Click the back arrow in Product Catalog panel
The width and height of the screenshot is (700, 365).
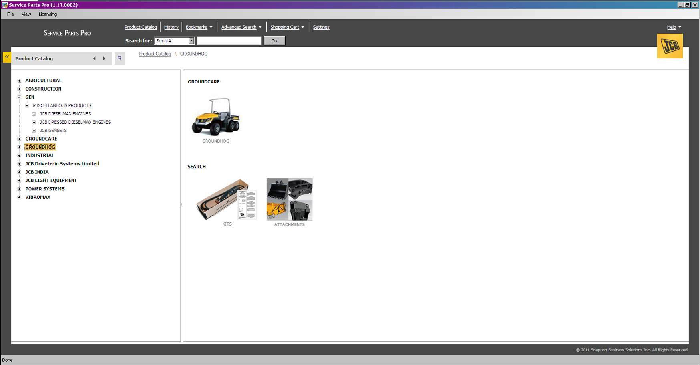(95, 58)
